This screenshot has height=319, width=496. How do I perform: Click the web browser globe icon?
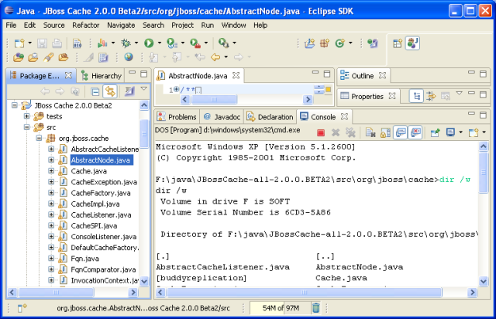point(129,57)
